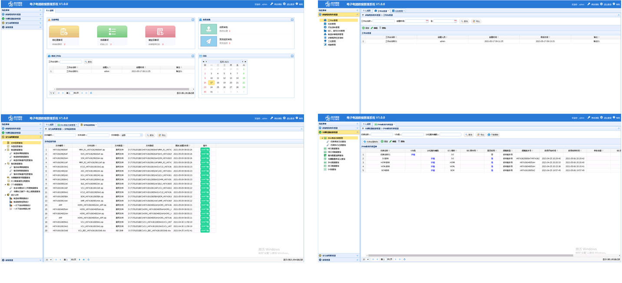Select 档案管理 in the 工作台管理 window tree
Screen dimensions: 622x283
331,45
